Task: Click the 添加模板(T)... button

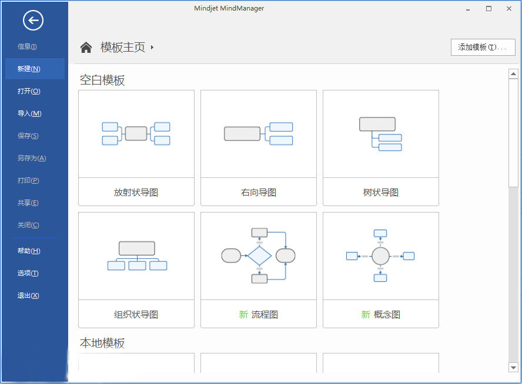Action: coord(483,47)
